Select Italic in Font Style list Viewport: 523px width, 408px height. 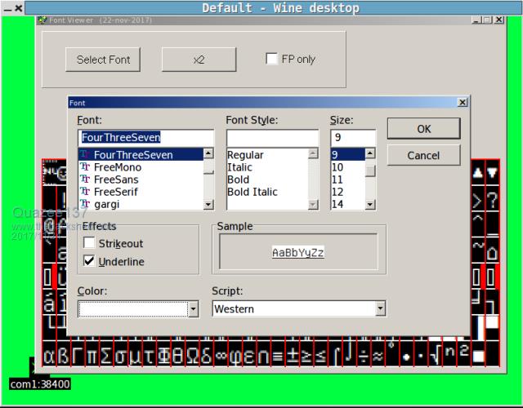239,167
